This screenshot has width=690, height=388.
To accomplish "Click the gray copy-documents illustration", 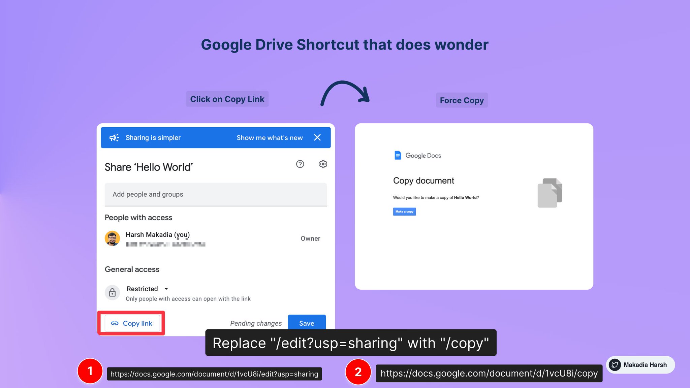I will [550, 193].
